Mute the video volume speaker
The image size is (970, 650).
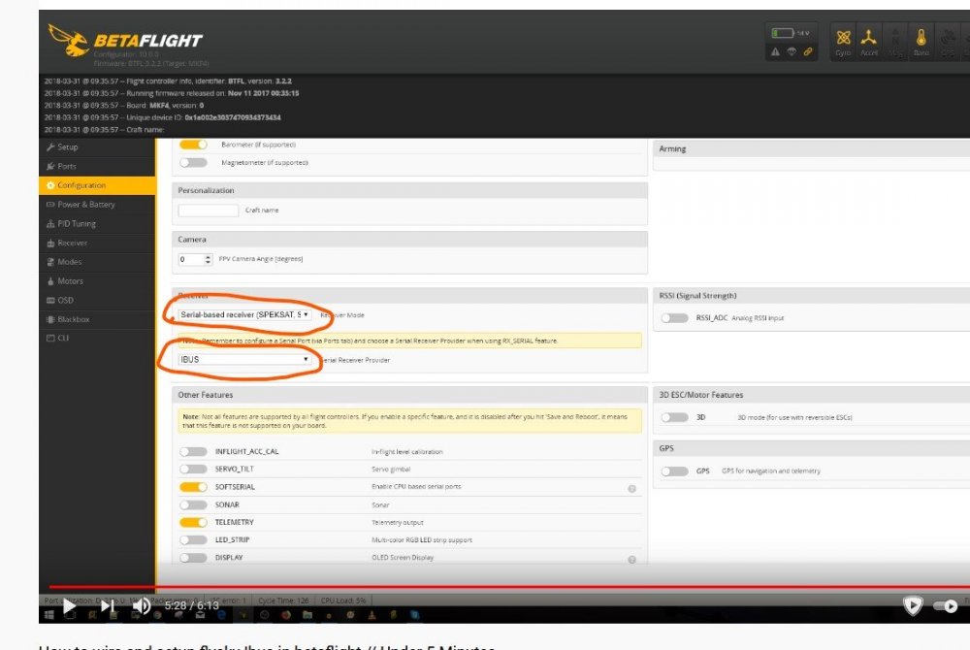141,605
